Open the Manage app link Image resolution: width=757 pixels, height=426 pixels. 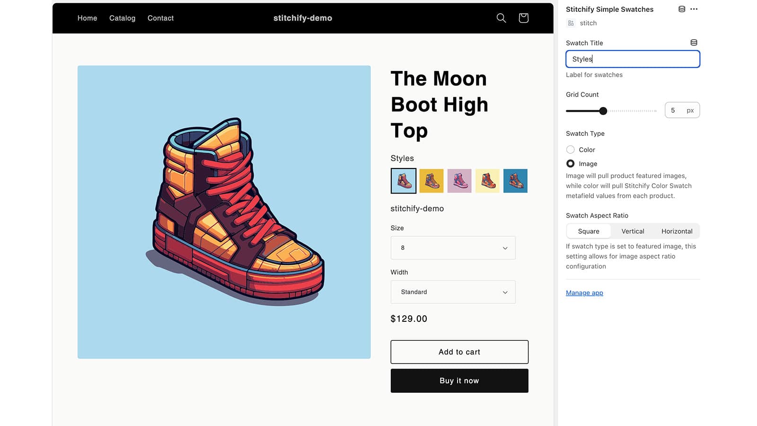[x=584, y=293]
